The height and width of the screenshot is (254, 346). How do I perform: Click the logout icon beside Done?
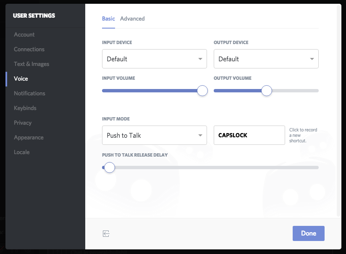tap(106, 233)
